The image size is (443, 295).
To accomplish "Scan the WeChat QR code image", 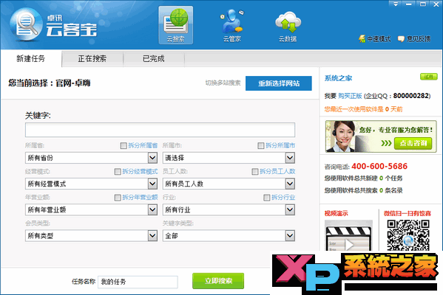I will (x=408, y=235).
